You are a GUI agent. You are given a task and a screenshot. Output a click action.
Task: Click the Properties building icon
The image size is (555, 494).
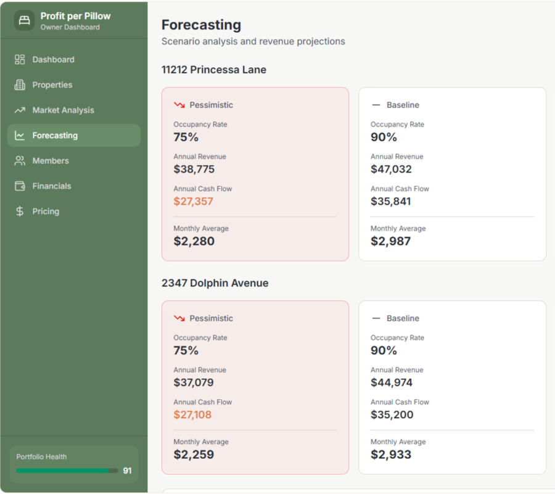tap(20, 85)
